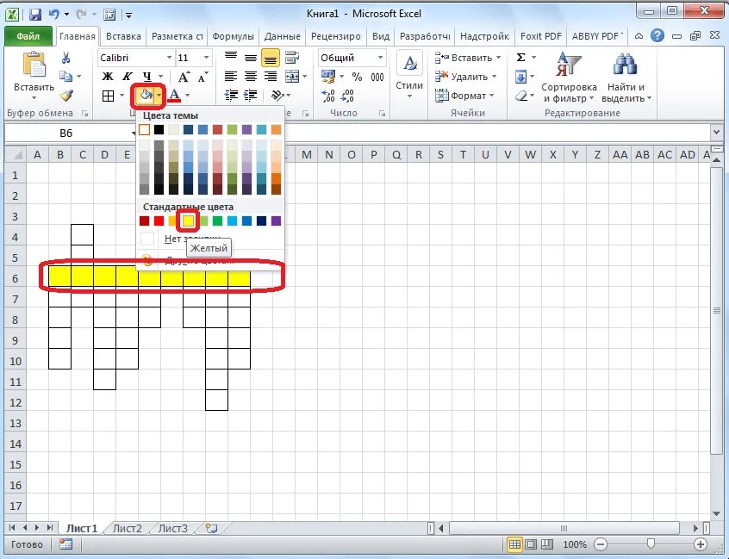Click the AutoSum sigma icon
The height and width of the screenshot is (559, 729).
coord(520,57)
